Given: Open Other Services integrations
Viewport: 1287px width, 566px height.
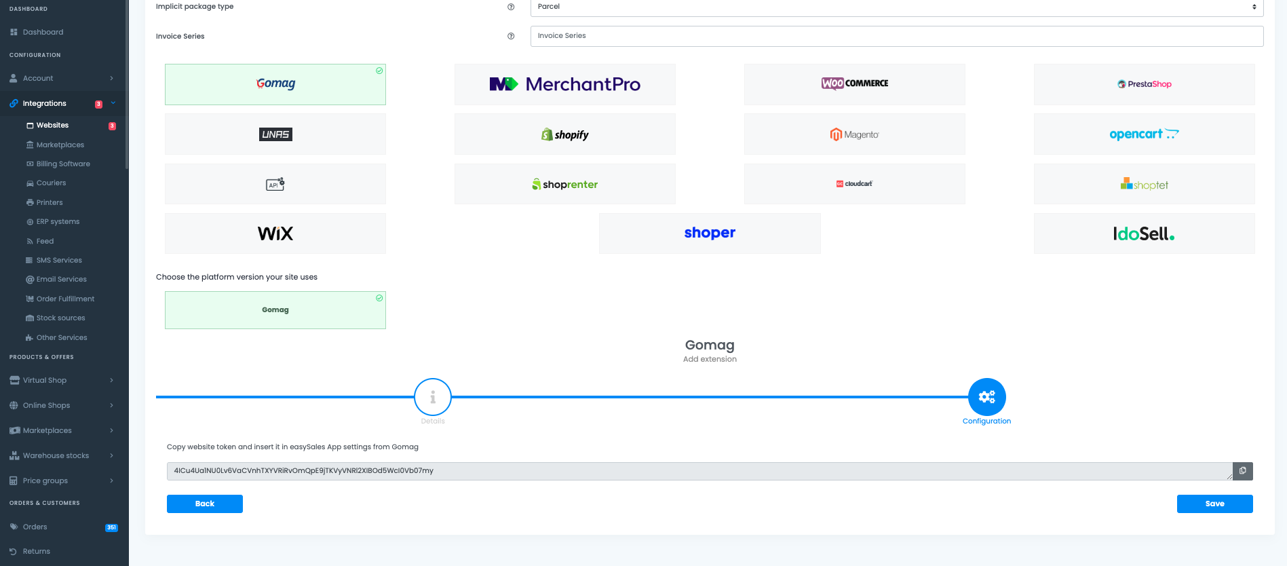Looking at the screenshot, I should [62, 337].
